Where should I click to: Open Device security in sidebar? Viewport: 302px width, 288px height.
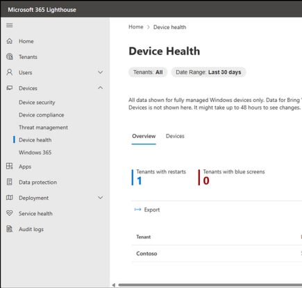(x=37, y=103)
